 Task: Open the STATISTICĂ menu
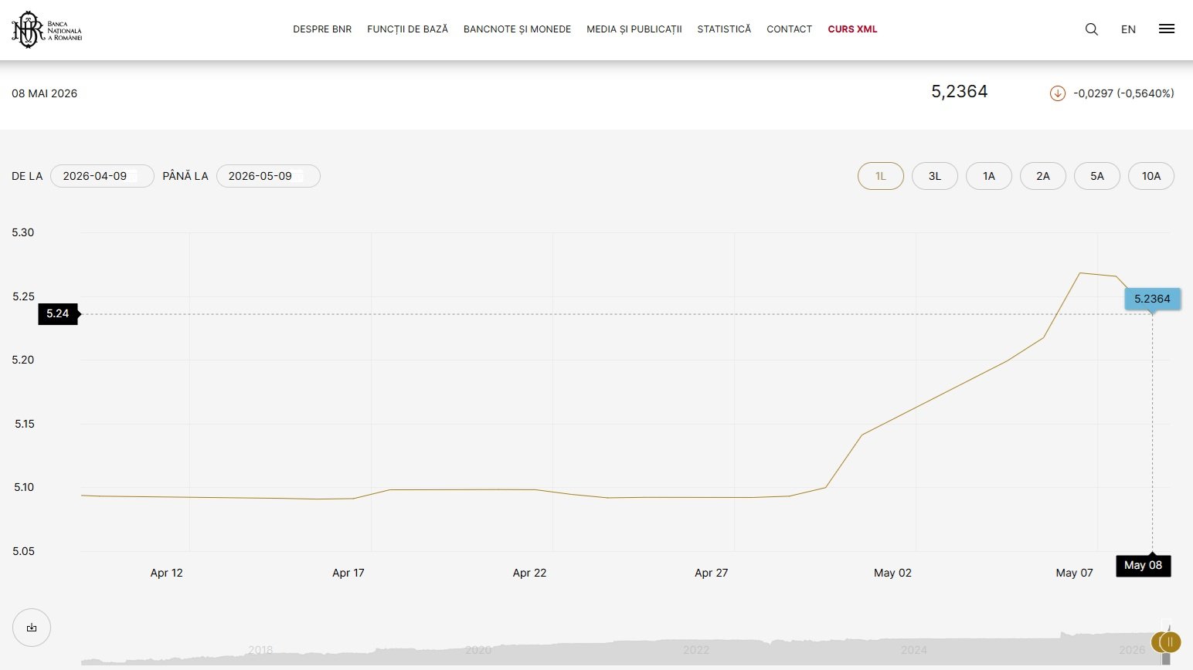point(724,29)
